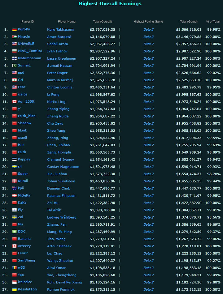Open player ID Super

tap(23, 174)
